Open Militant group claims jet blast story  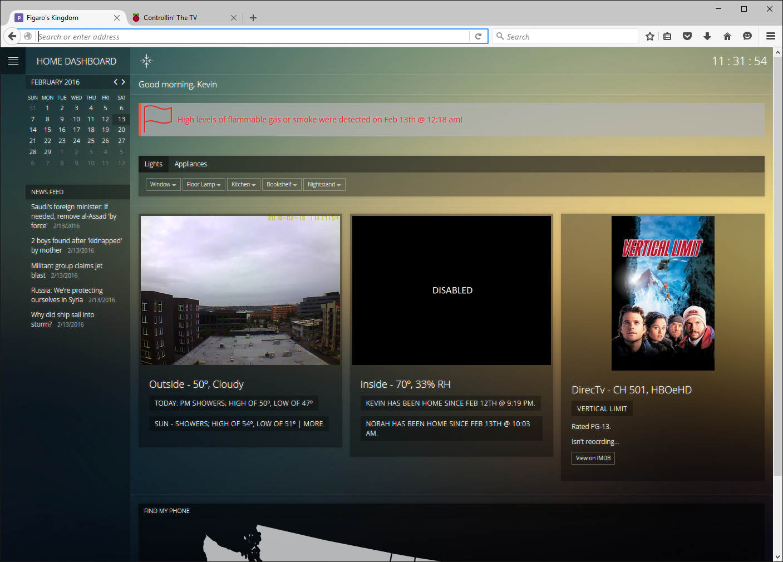tap(67, 270)
